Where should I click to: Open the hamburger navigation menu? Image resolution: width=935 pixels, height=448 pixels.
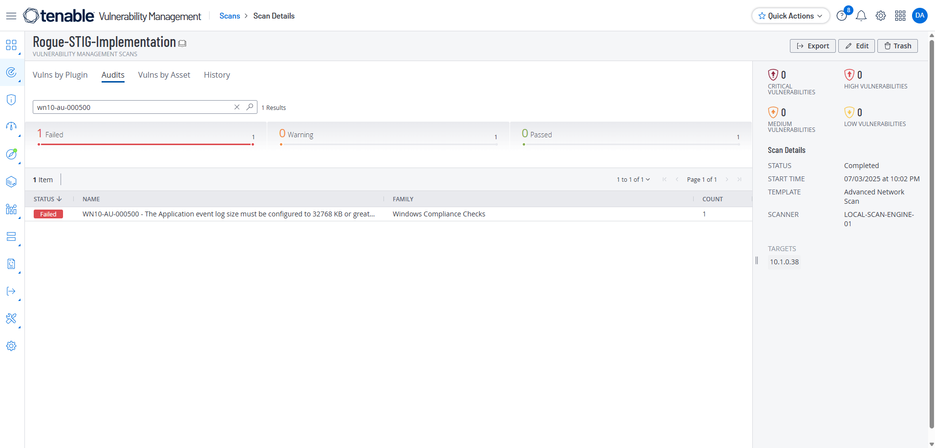point(11,16)
